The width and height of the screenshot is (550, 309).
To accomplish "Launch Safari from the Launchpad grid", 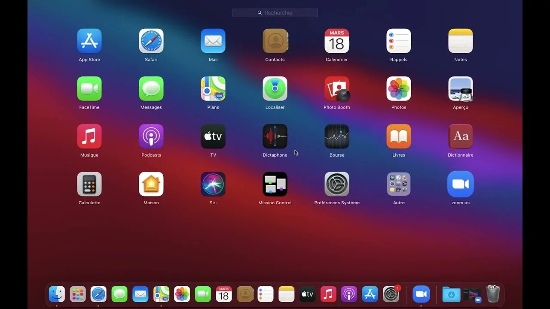I will (151, 41).
